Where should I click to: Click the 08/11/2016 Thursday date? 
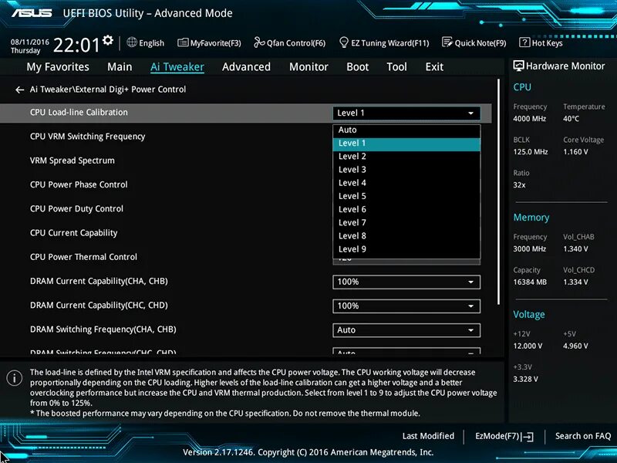pos(30,46)
